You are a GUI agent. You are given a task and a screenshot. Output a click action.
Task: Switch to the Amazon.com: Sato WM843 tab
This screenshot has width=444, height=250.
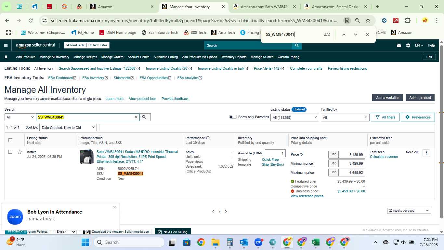264,7
